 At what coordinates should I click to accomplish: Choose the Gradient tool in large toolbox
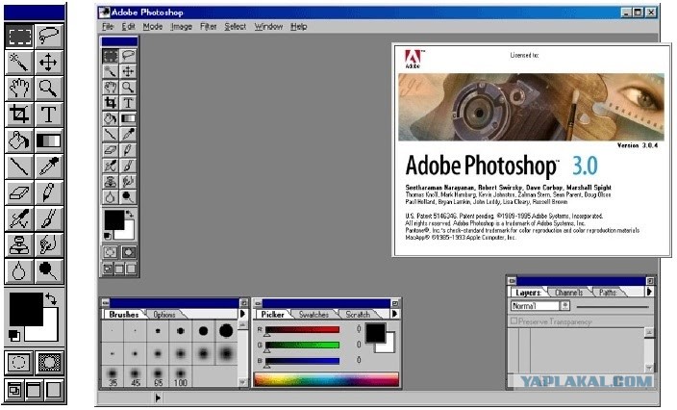49,141
